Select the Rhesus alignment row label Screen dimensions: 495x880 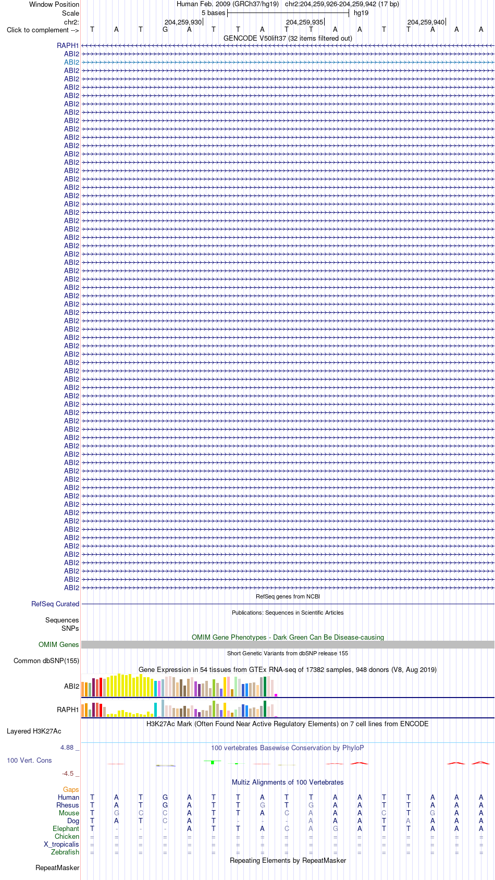click(x=68, y=805)
